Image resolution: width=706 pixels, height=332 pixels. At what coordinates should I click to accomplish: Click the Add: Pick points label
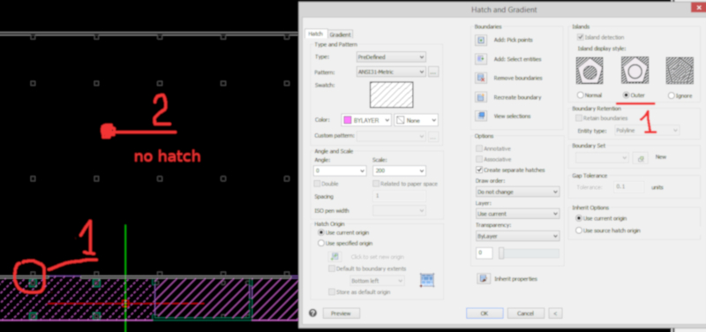[x=513, y=40]
